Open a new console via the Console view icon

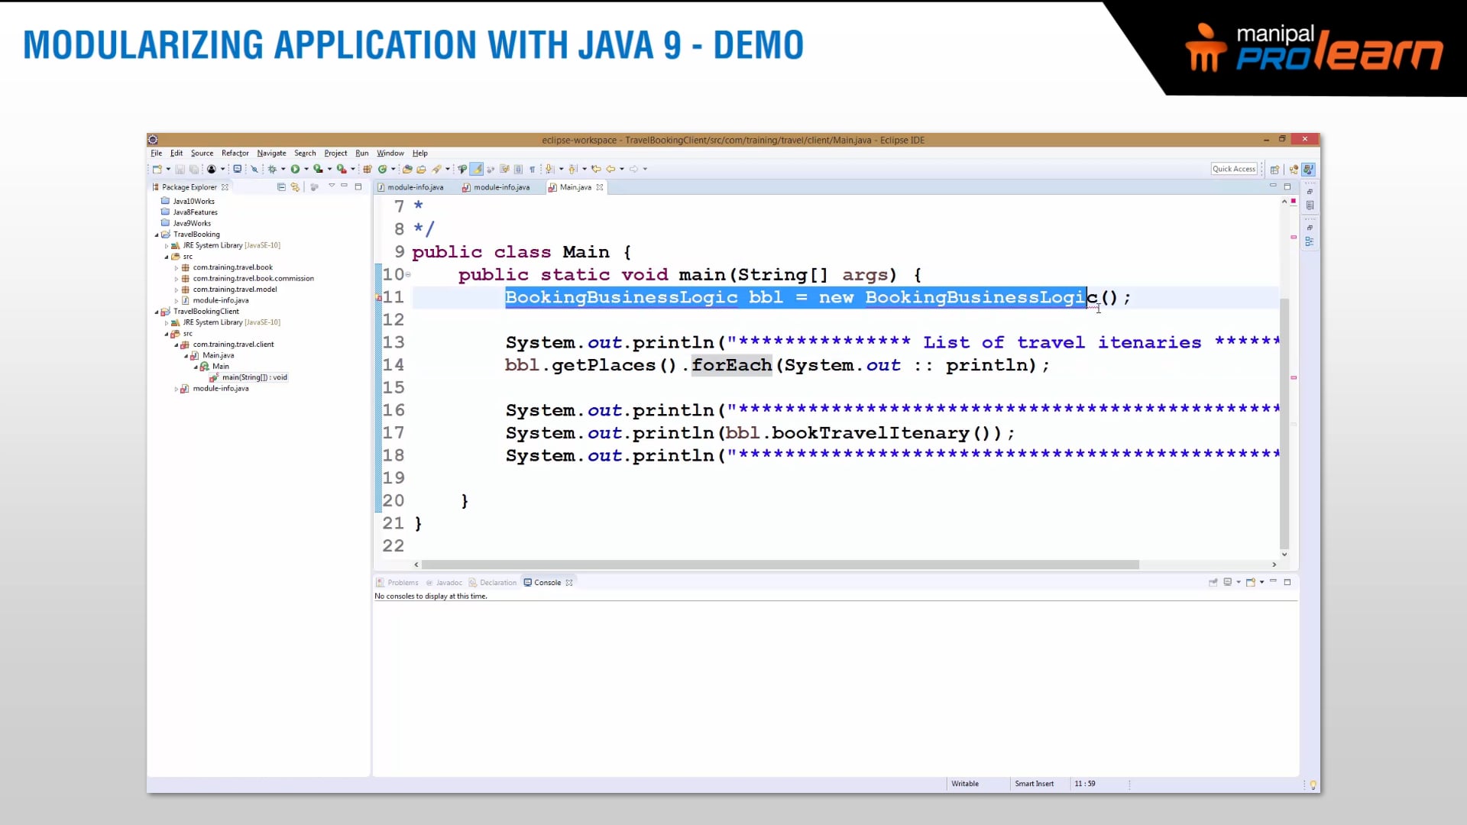[1250, 582]
